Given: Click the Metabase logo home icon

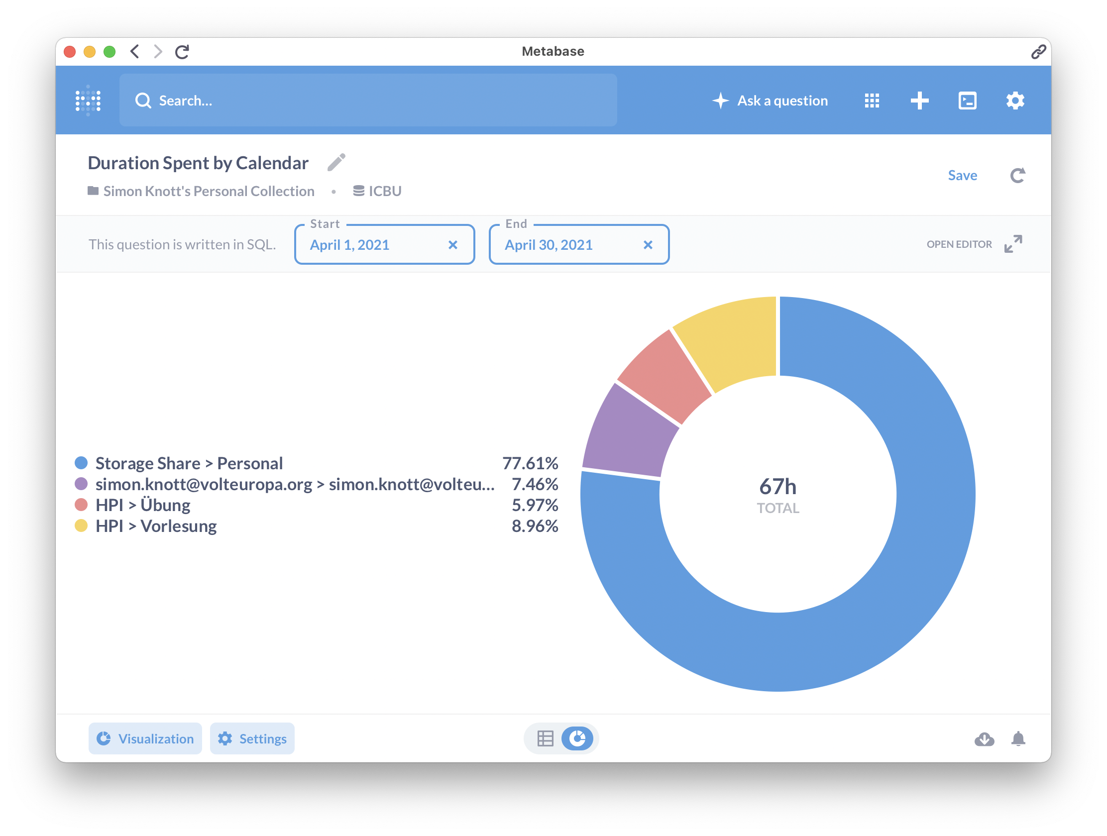Looking at the screenshot, I should click(x=88, y=101).
